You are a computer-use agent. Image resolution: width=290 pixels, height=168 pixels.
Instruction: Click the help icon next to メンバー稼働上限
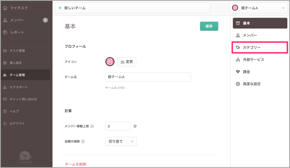tap(92, 126)
